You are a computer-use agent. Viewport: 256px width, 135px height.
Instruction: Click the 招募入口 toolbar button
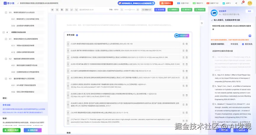[x=147, y=10]
